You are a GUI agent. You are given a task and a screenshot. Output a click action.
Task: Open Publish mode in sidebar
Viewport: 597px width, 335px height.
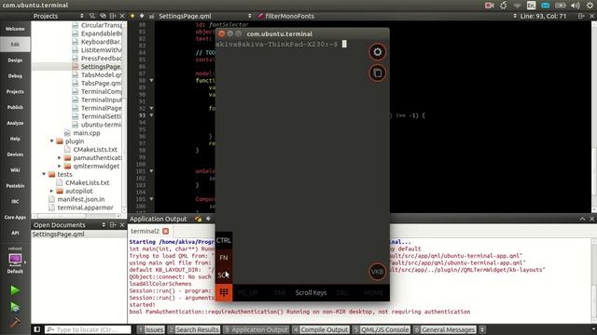pos(15,108)
